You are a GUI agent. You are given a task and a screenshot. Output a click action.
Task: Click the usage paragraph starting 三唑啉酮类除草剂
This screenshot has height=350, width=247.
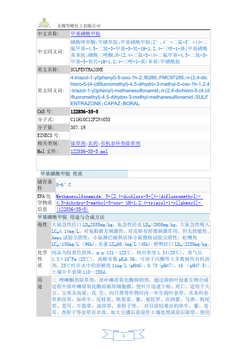[130, 296]
